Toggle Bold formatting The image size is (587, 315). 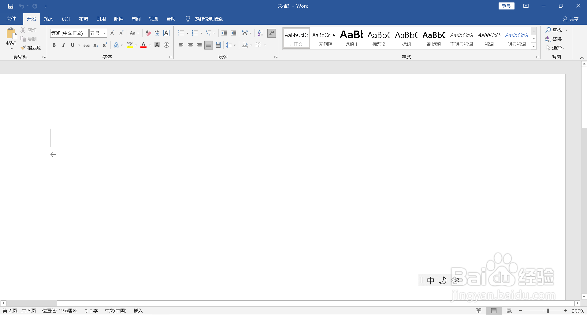pyautogui.click(x=54, y=45)
